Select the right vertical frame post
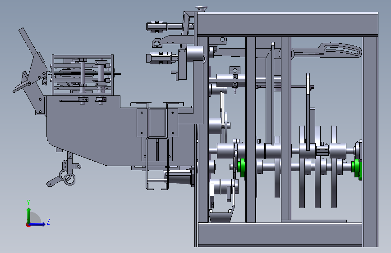Screen dimensions: 391x253 click(370, 141)
